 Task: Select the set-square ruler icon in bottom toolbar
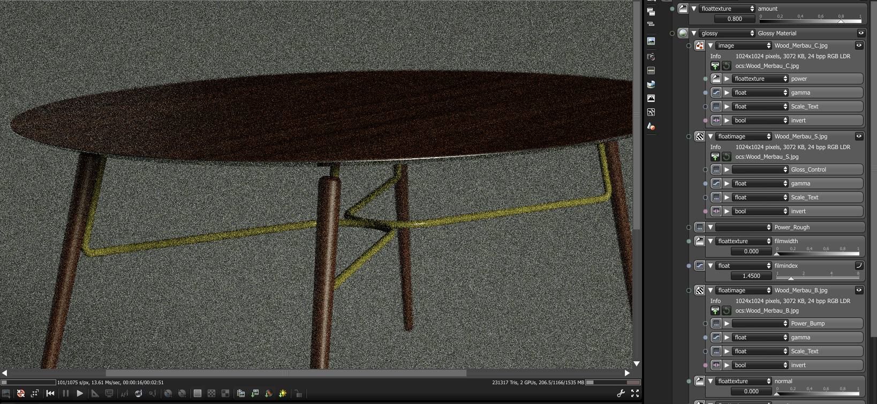95,393
